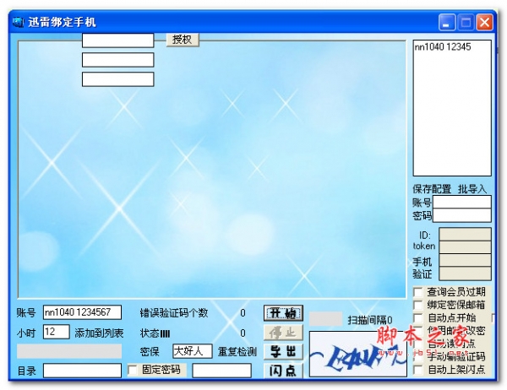Minimize the 迅雷绑定手机 window
507x390 pixels.
tap(447, 22)
